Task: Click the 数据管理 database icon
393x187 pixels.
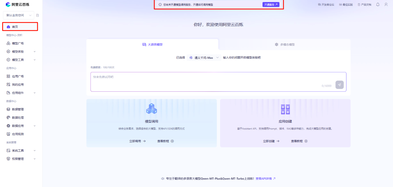Action: [x=8, y=109]
